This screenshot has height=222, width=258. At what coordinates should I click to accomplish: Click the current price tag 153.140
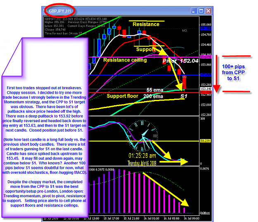[206, 89]
